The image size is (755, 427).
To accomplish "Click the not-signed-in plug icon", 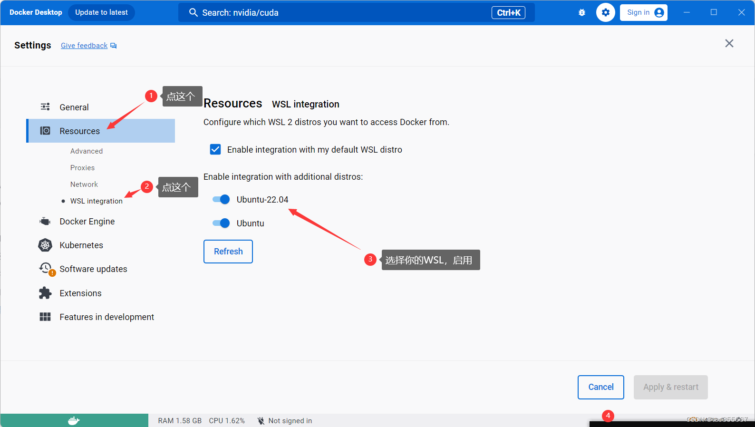I will point(261,421).
